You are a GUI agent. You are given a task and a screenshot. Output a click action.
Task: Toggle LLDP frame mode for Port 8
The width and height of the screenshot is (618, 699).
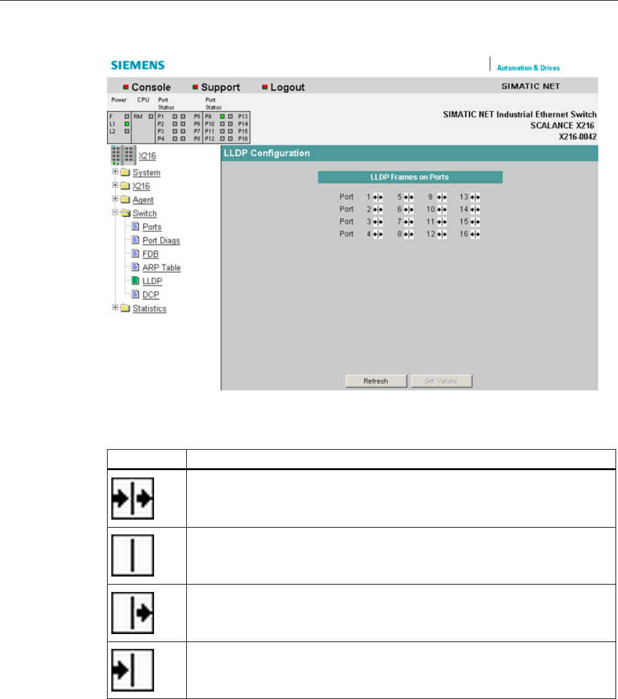point(408,234)
